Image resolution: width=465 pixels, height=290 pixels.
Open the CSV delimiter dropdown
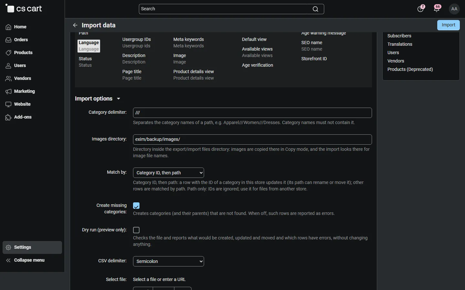[x=169, y=261]
